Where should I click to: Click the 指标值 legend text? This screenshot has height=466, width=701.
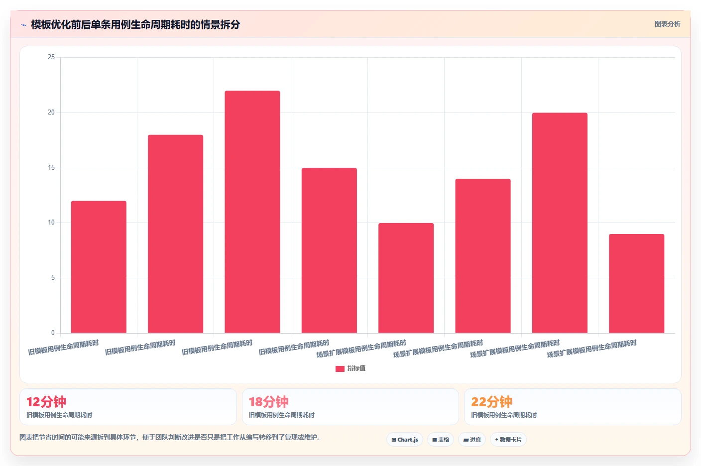click(x=356, y=368)
